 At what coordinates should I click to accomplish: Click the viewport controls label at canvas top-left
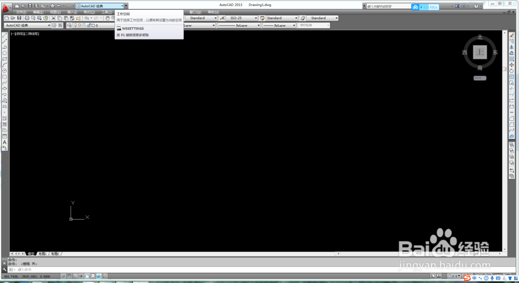click(25, 34)
